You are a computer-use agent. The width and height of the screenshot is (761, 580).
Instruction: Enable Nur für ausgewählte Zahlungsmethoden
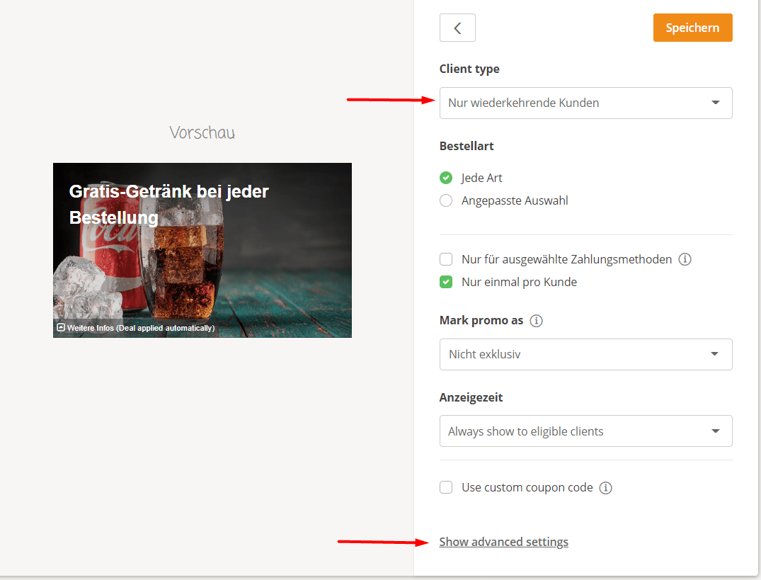(x=446, y=259)
